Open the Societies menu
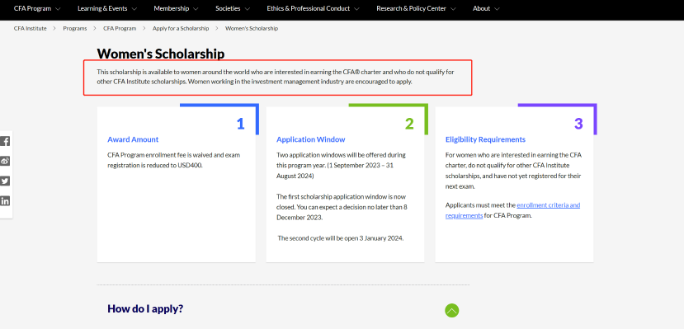Screen dimensions: 684x329 click(x=233, y=8)
